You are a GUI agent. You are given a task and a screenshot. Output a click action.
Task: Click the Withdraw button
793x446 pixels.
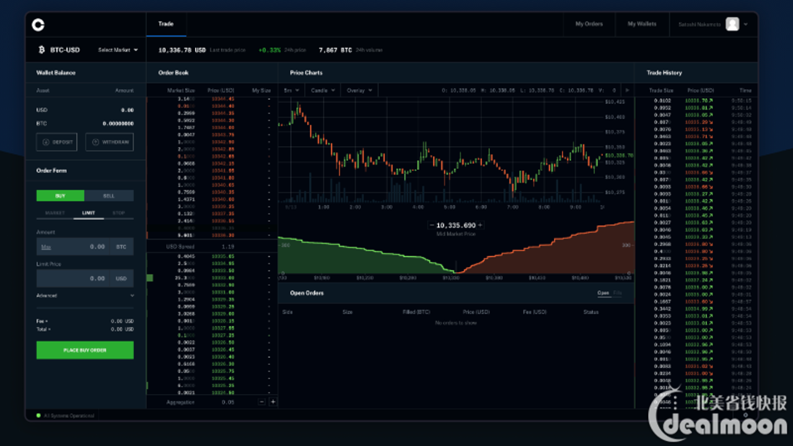109,142
